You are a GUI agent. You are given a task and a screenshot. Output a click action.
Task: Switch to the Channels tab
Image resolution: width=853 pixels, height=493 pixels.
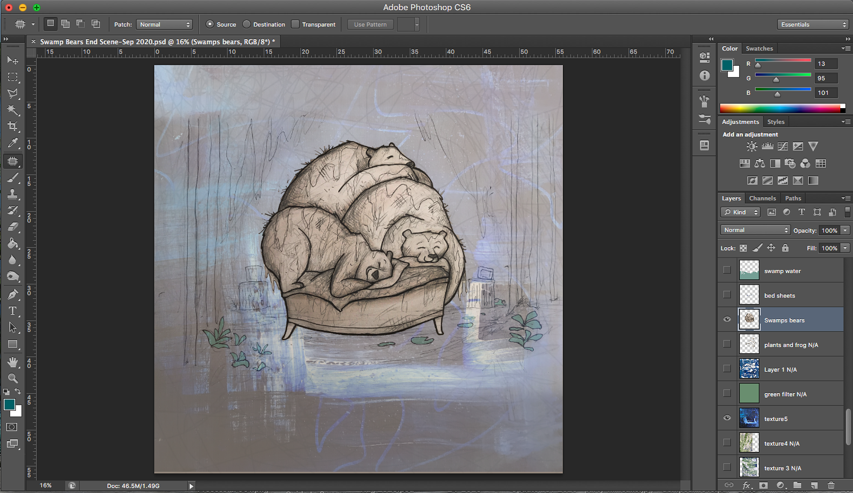point(763,198)
